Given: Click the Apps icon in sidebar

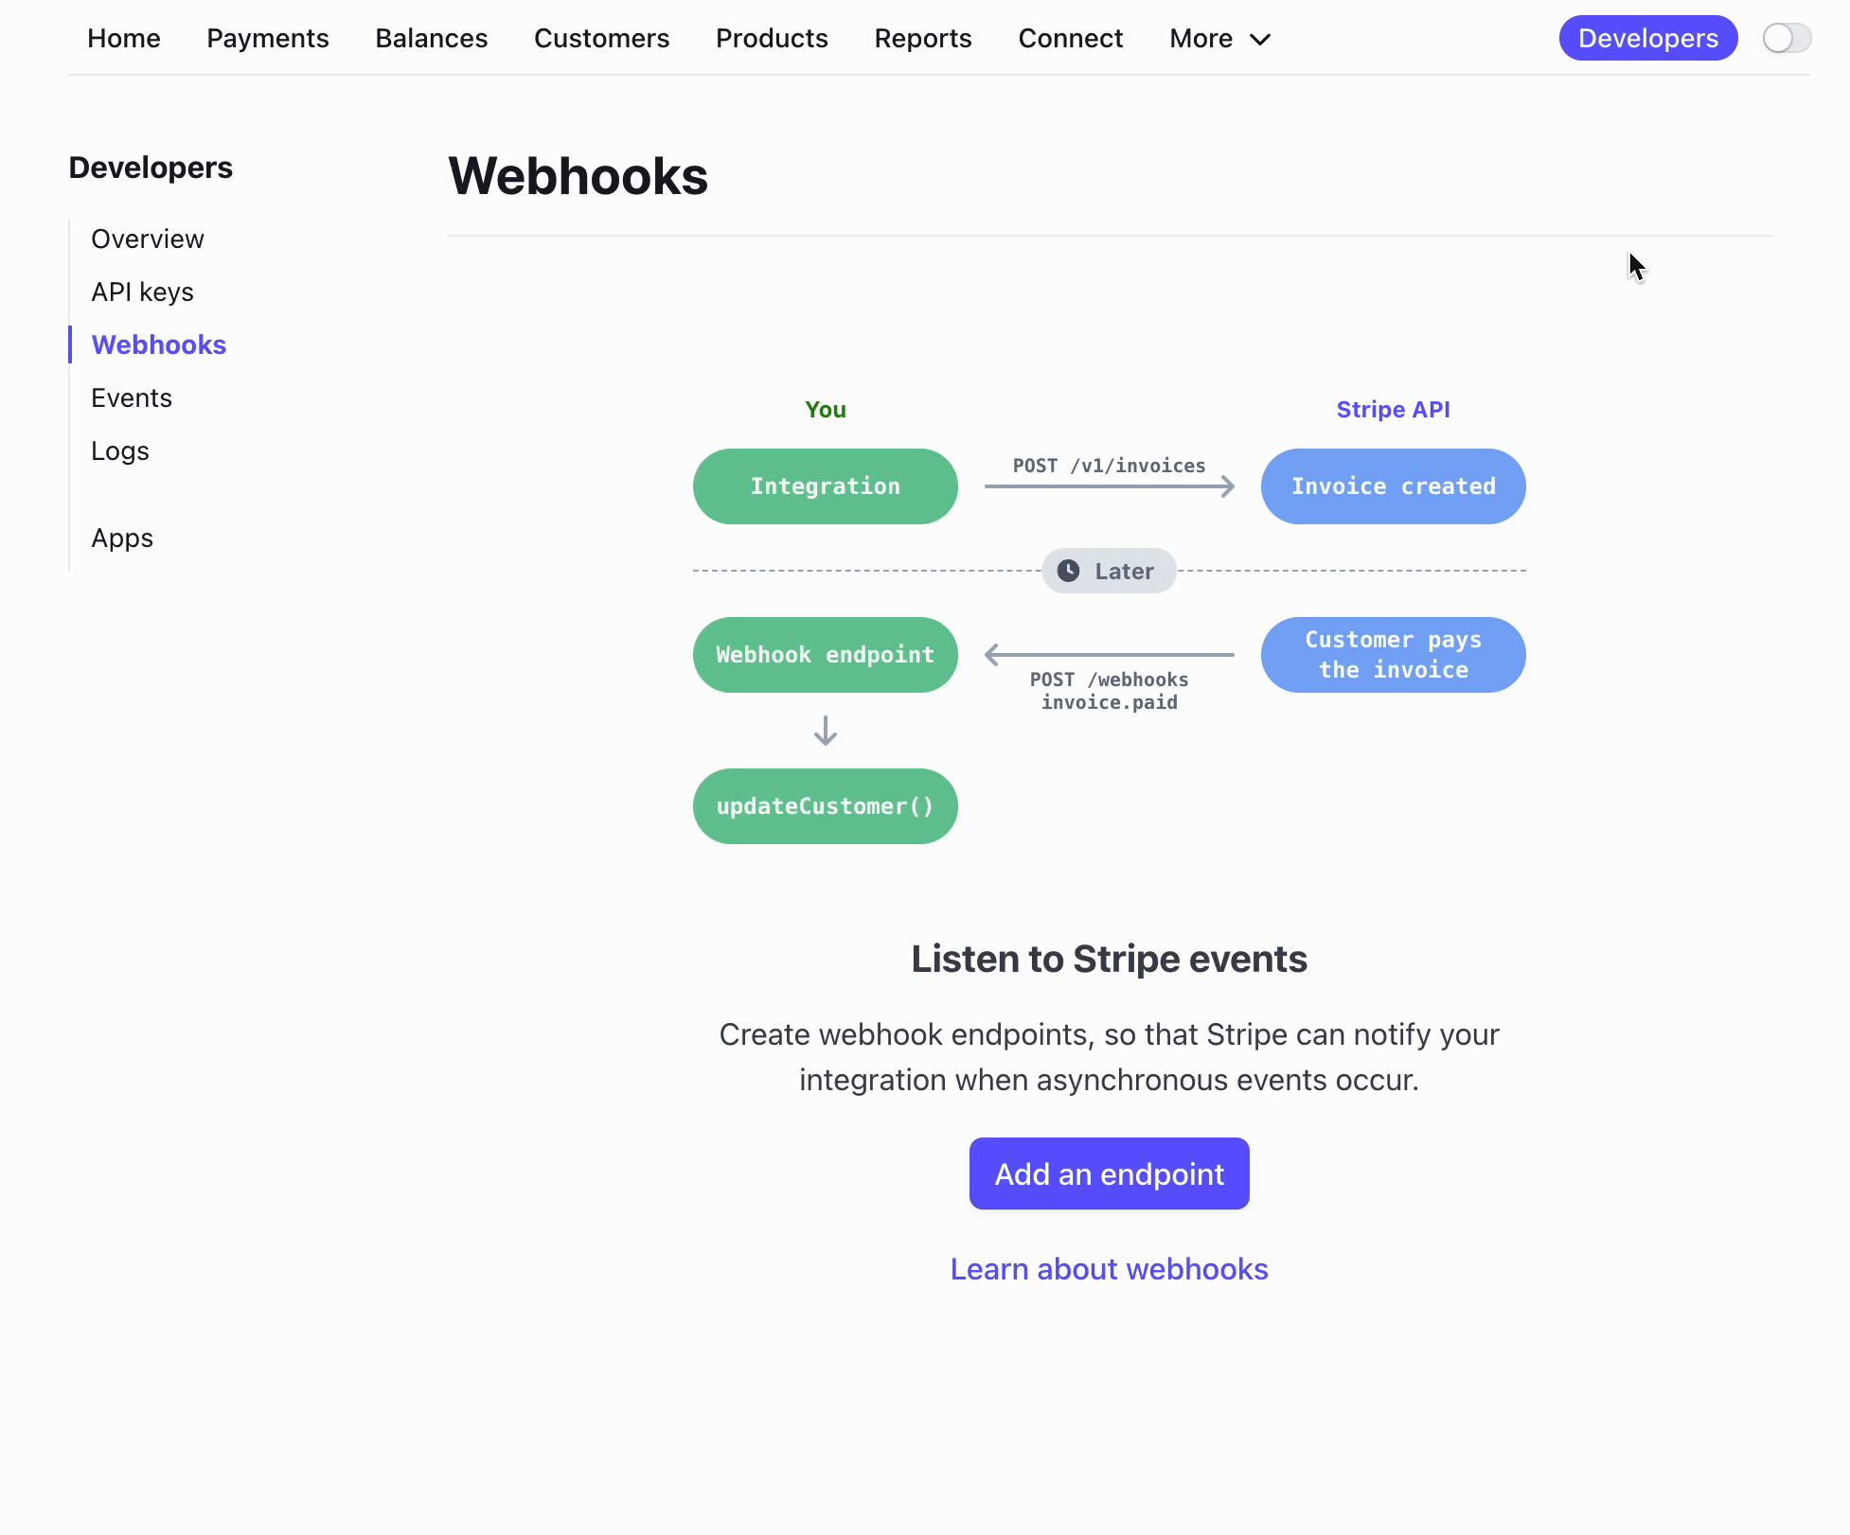Looking at the screenshot, I should coord(123,538).
